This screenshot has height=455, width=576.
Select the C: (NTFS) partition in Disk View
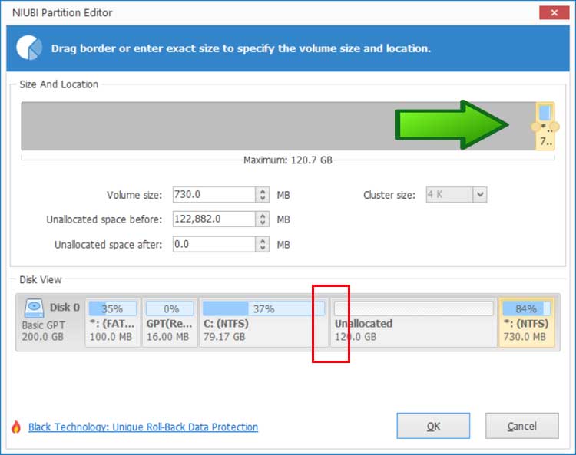tap(263, 322)
